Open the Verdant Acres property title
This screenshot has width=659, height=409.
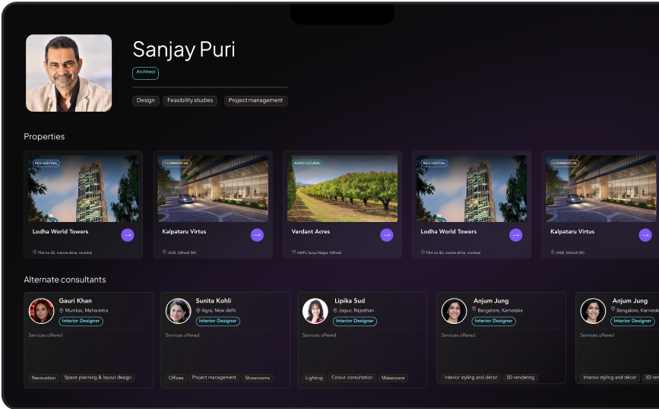tap(312, 231)
